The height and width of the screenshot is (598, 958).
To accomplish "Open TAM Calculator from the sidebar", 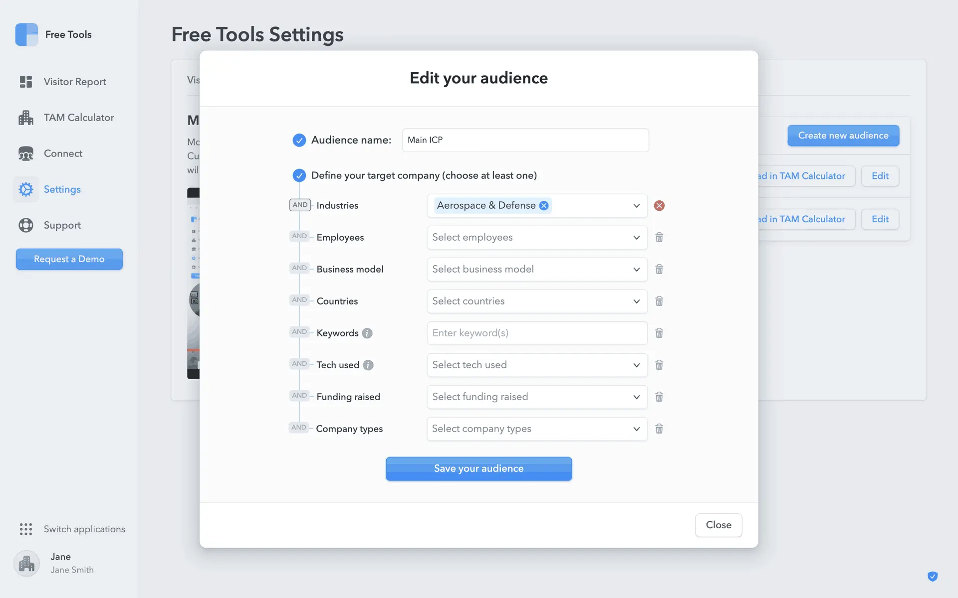I will [78, 118].
